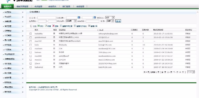The height and width of the screenshot is (98, 199).
Task: Switch to the 模板页面管理 tab
Action: 23,6
